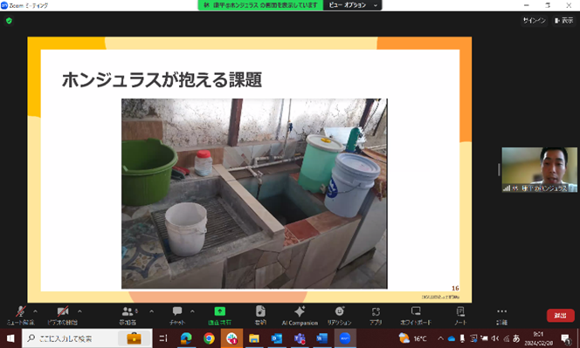580x348 pixels.
Task: Click the green encryption shield icon
Action: click(x=9, y=21)
